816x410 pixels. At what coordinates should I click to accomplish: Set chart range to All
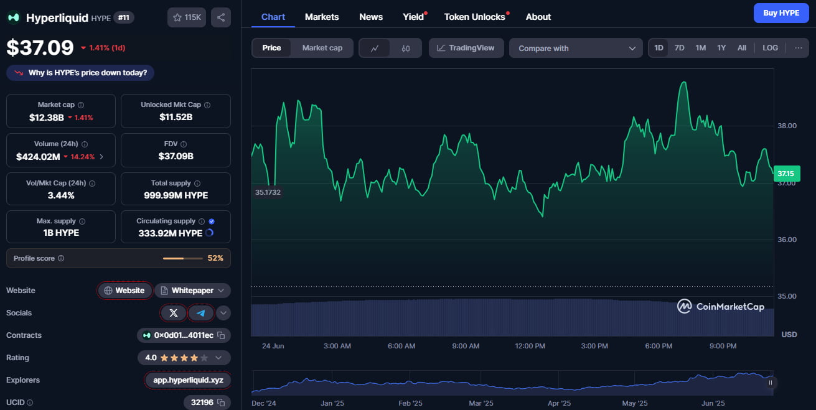[x=742, y=48]
